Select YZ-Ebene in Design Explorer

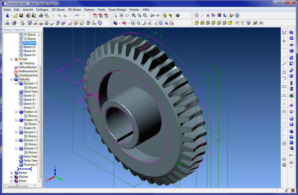29,39
